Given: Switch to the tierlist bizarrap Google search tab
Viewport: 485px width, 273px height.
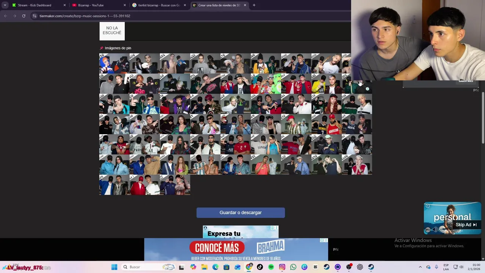Looking at the screenshot, I should coord(159,5).
